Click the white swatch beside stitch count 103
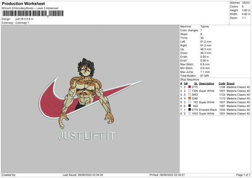 coord(189,102)
